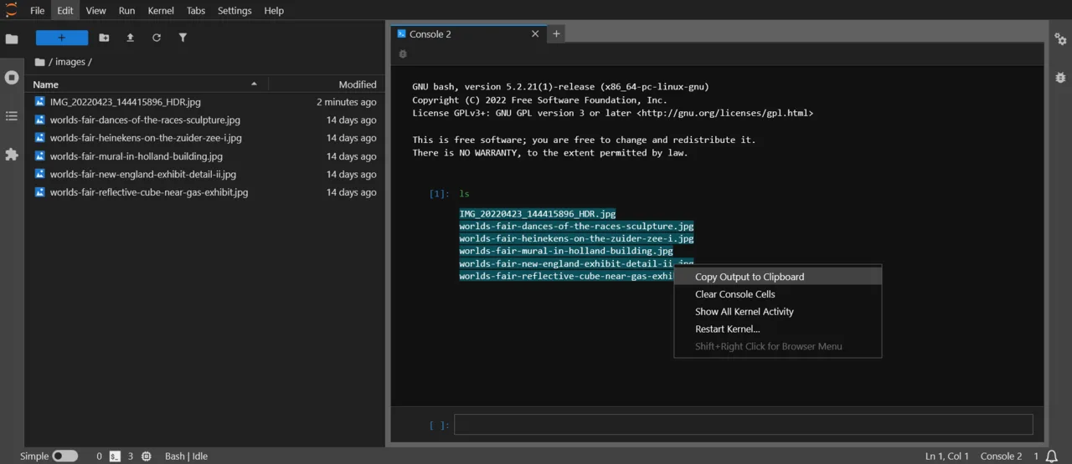Click Bash | Idle kernel status
The width and height of the screenshot is (1072, 464).
[186, 456]
